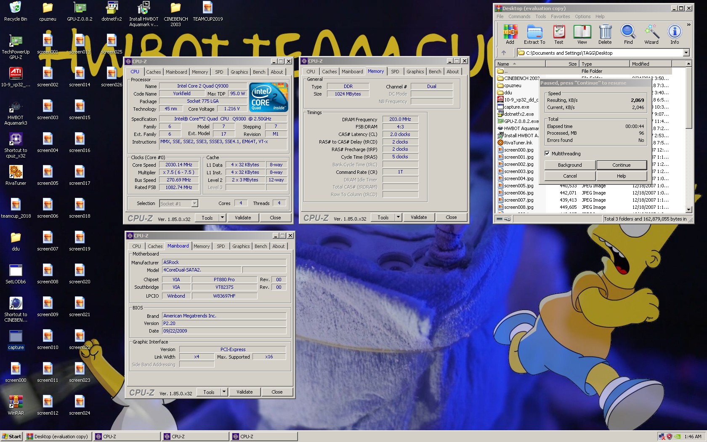Open the Recycle Bin desktop icon
This screenshot has width=707, height=442.
pos(16,12)
